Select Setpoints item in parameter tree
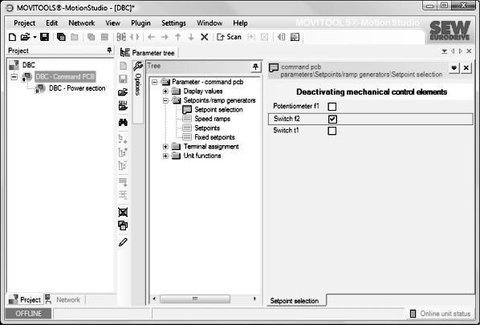Screen dimensions: 480x325 207,128
